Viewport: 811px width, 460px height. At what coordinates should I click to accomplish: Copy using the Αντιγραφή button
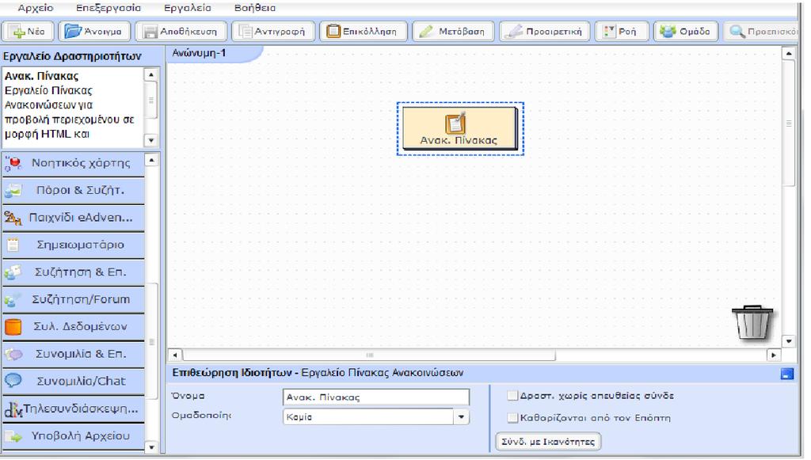272,32
